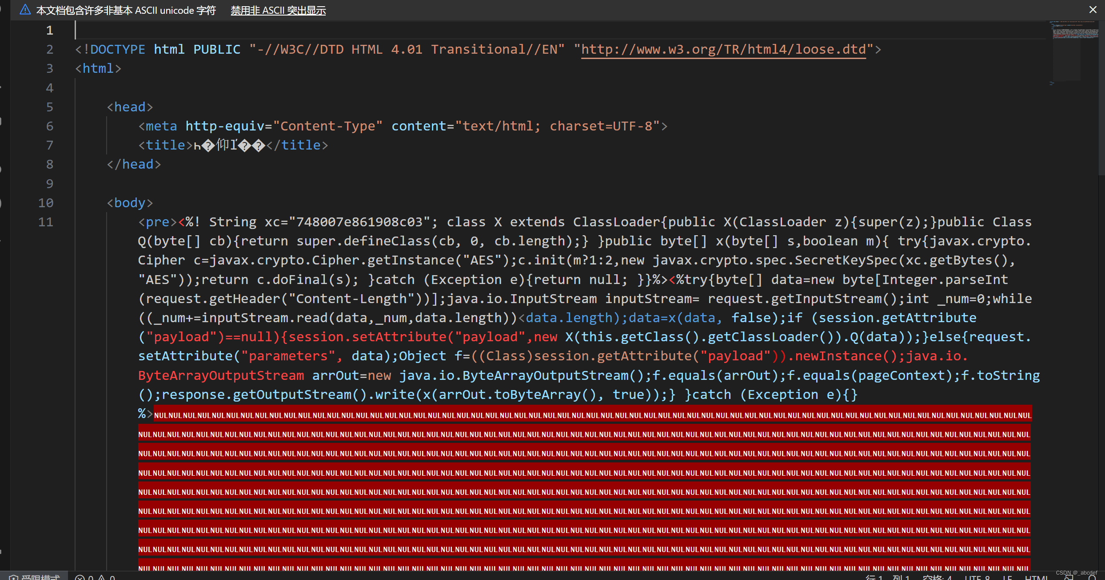Click line number 5 in gutter

[x=49, y=107]
